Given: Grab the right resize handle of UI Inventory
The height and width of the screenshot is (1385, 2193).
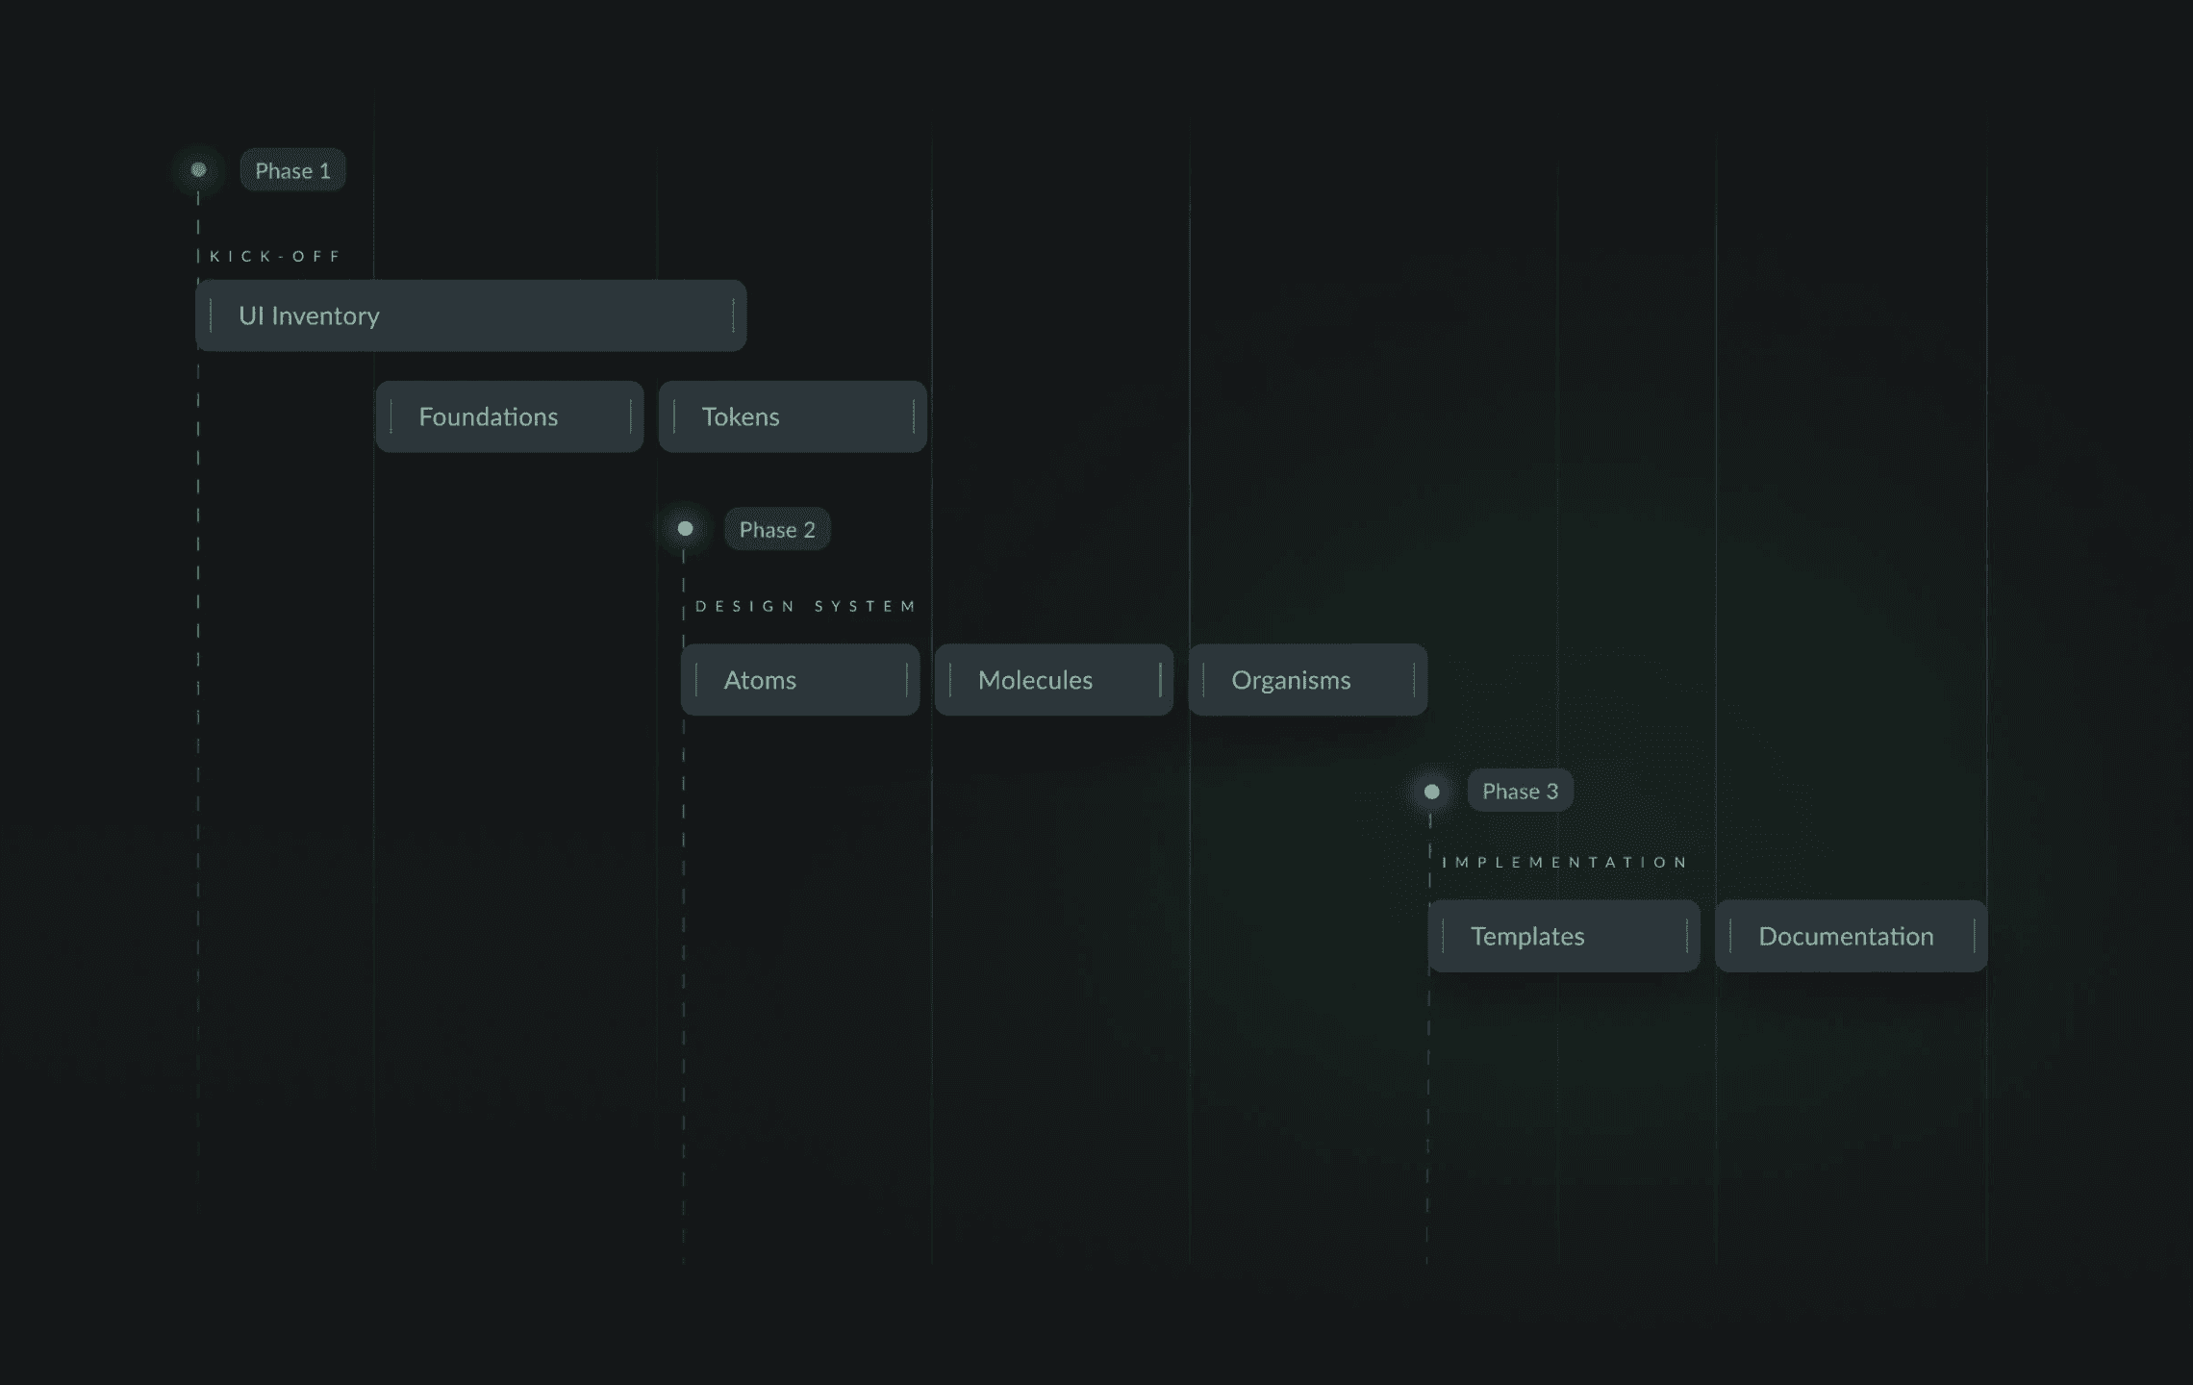Looking at the screenshot, I should [x=733, y=316].
